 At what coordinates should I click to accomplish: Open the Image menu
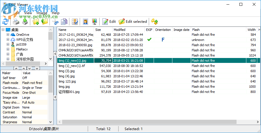tap(42, 13)
